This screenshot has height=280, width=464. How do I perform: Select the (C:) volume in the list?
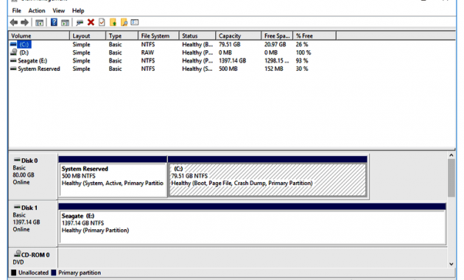pos(24,44)
